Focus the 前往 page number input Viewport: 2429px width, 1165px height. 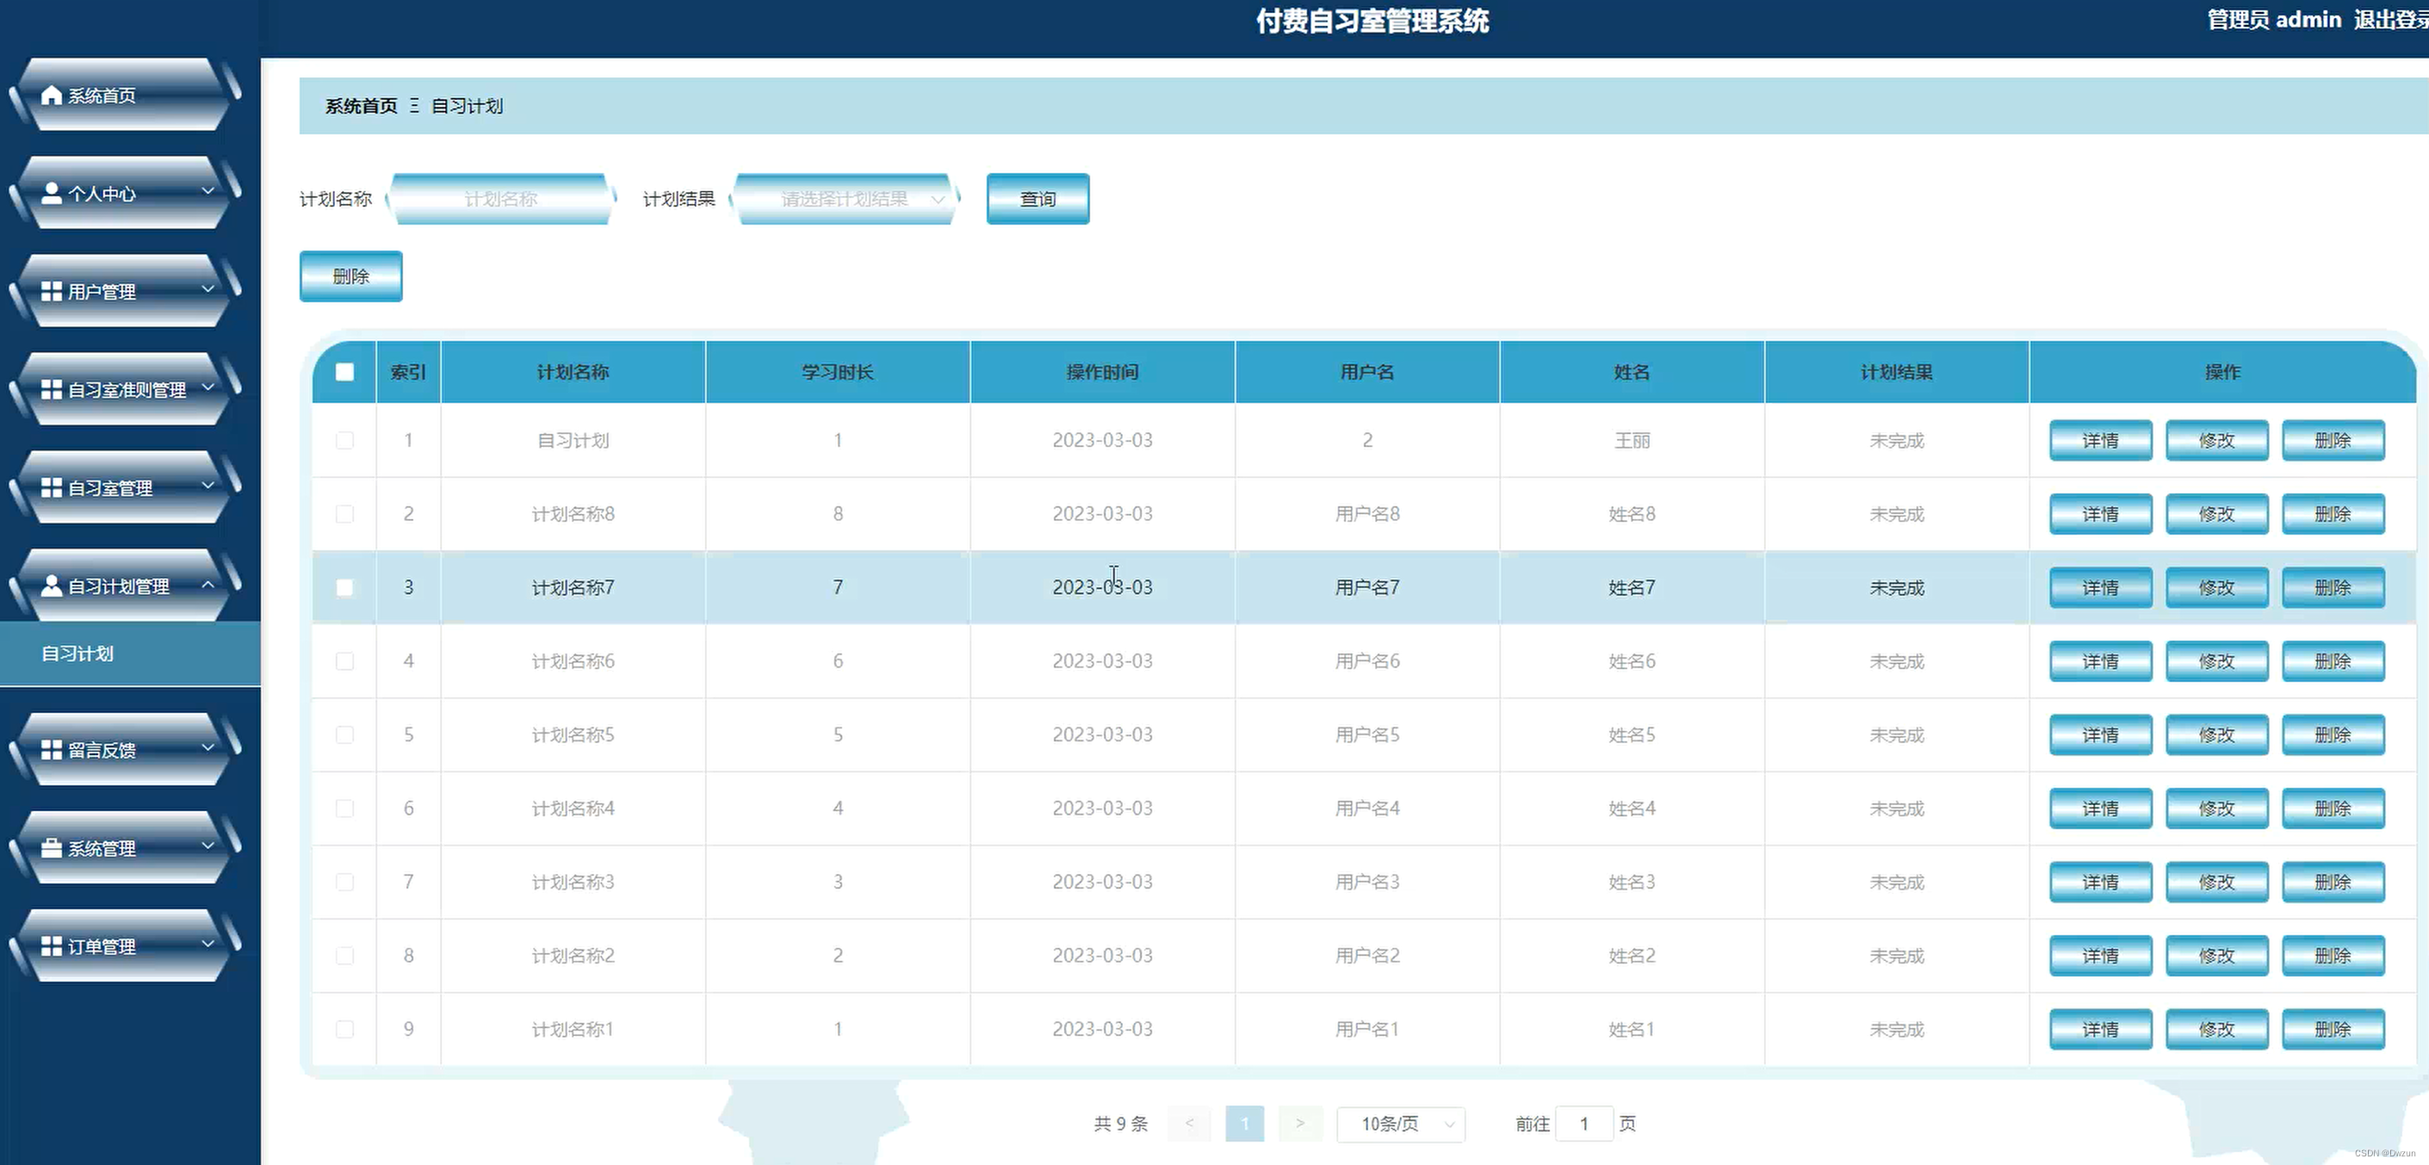point(1584,1124)
